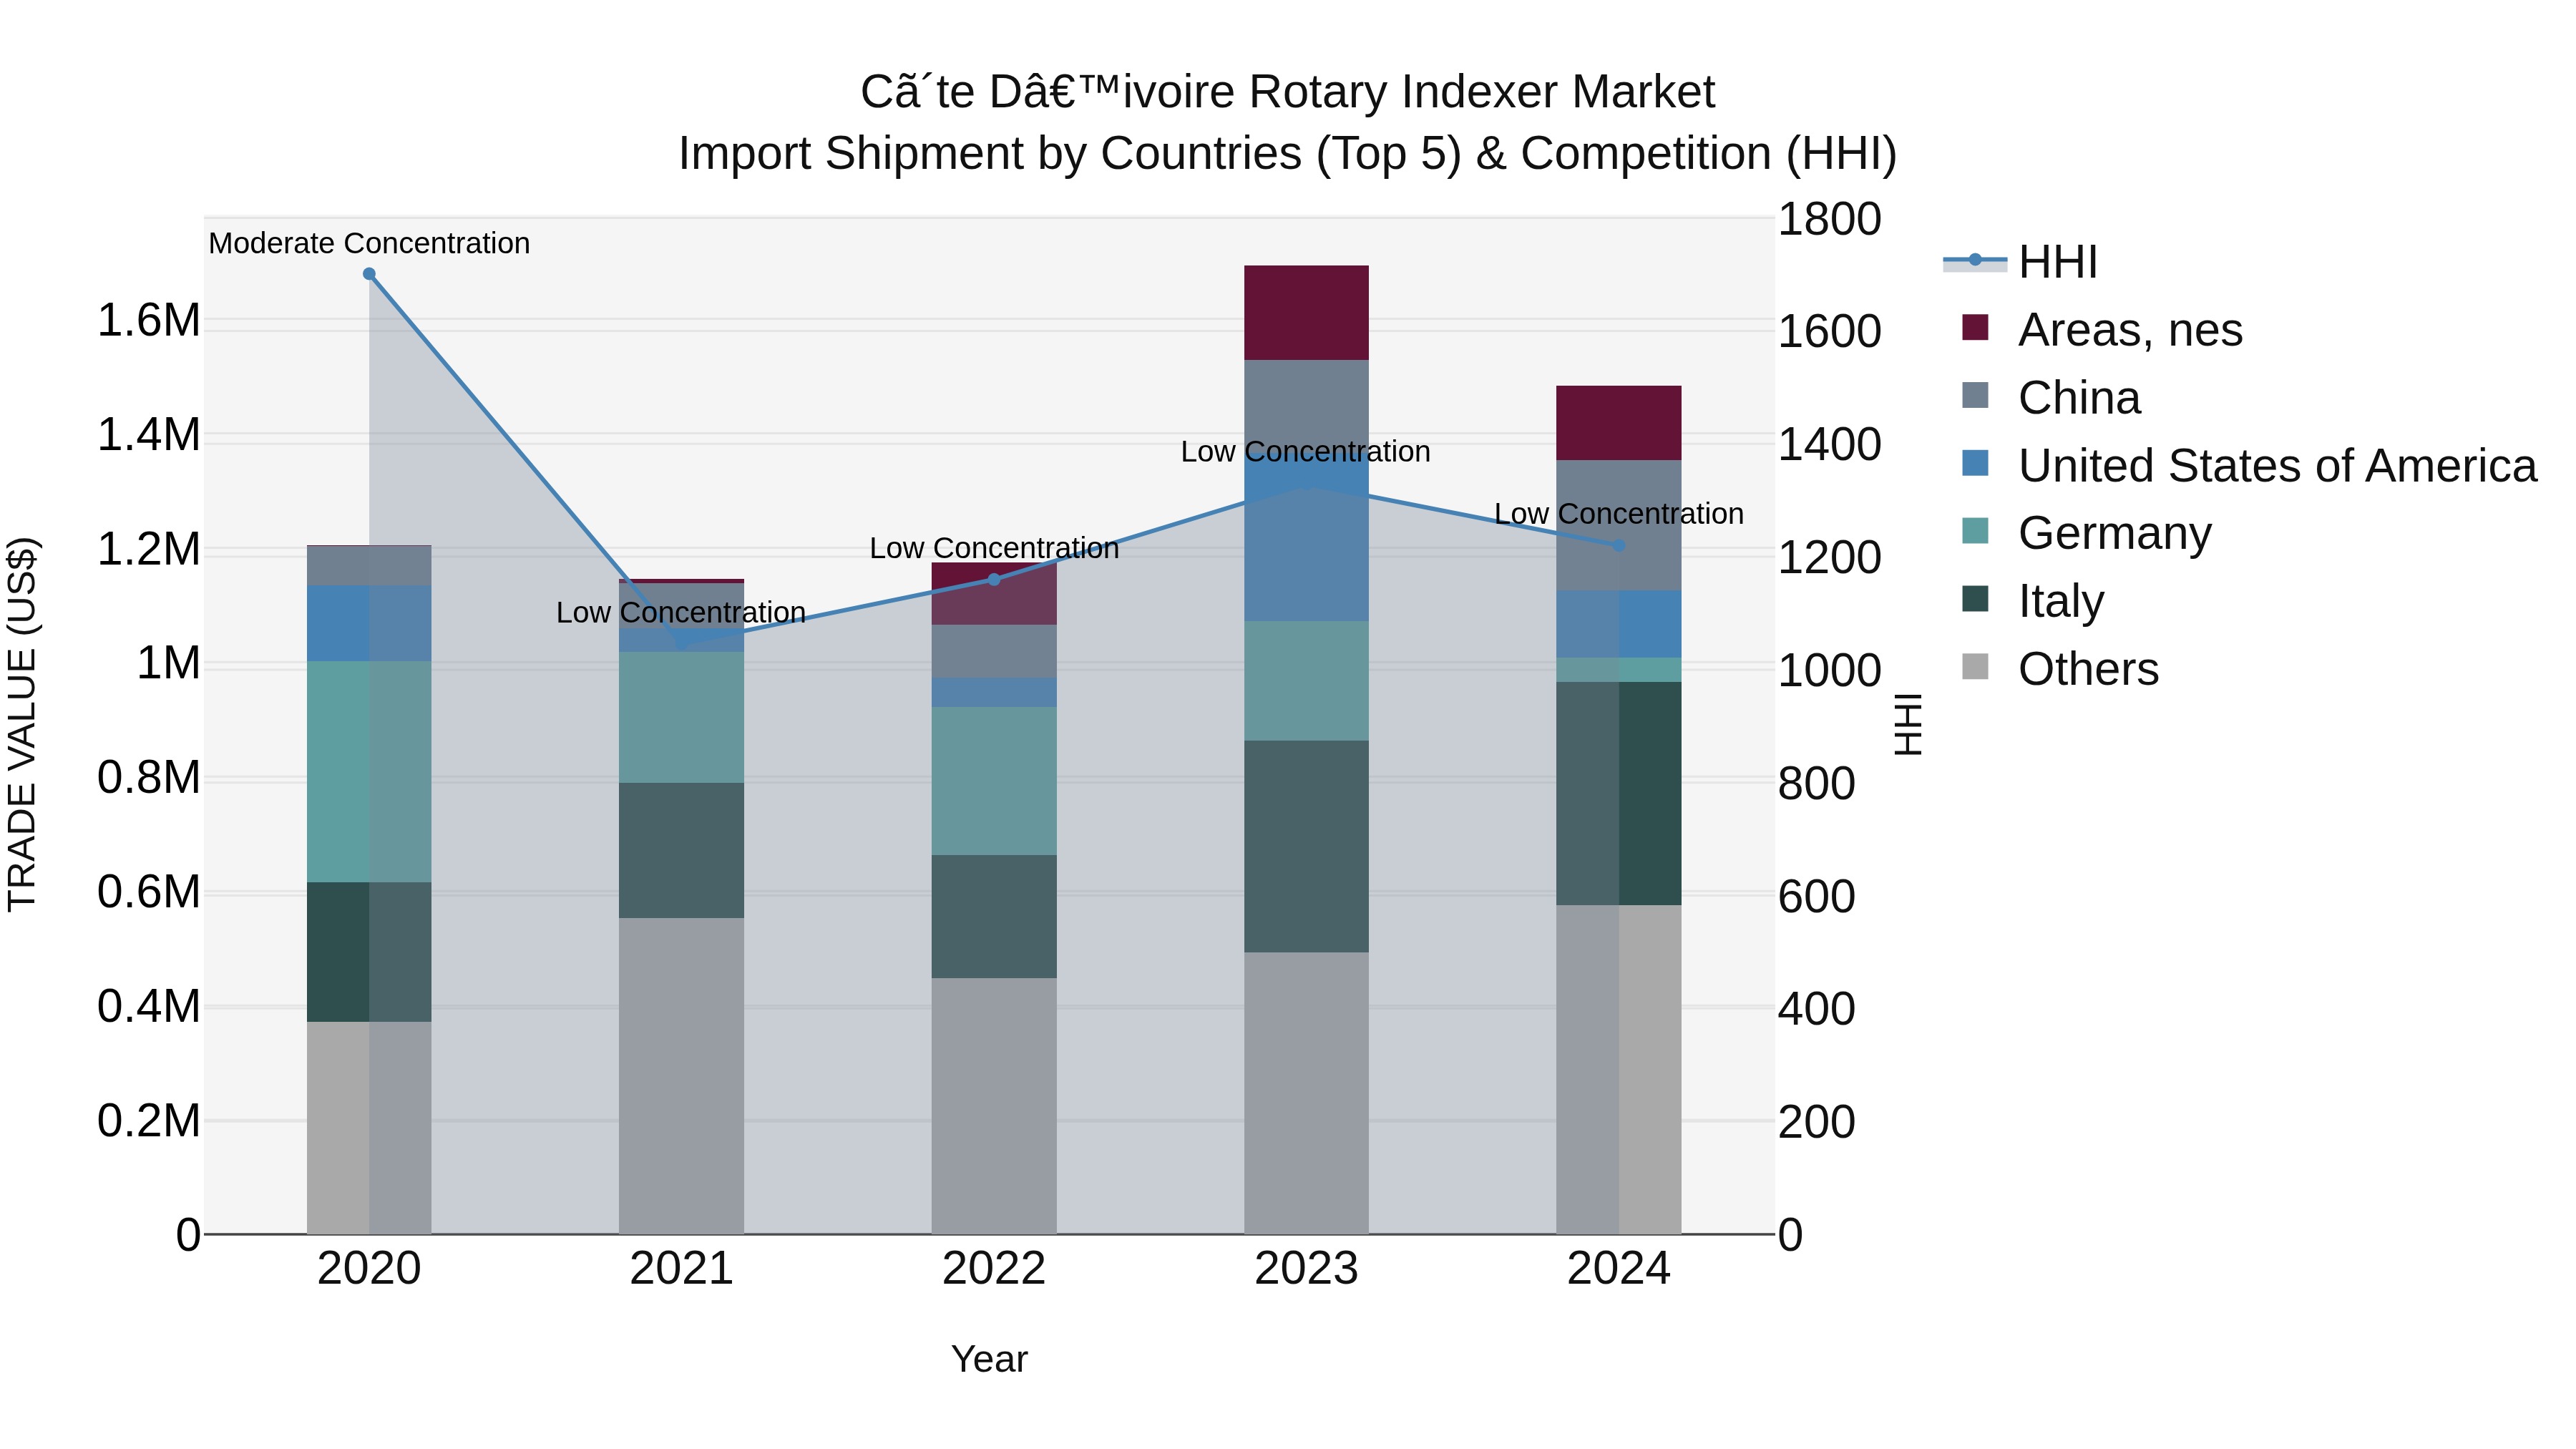Click the 1M left axis tick label
The height and width of the screenshot is (1449, 2576).
point(168,663)
